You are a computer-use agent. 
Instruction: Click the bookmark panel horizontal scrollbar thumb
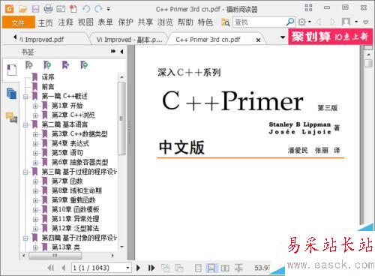coord(55,256)
